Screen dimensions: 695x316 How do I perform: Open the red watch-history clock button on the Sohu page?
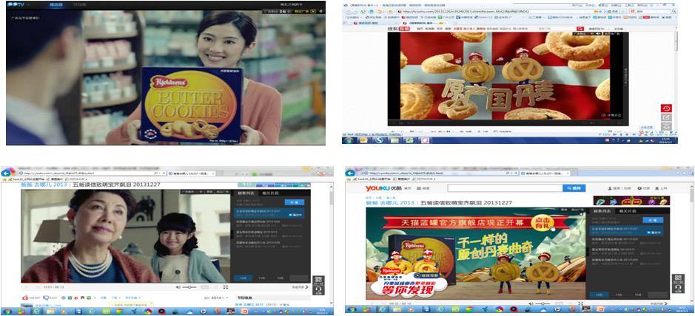[x=665, y=109]
